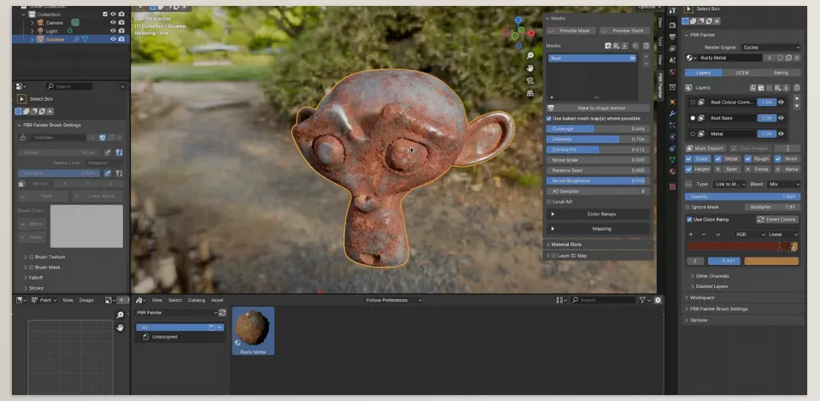Toggle fake user shield for Rusty Metal

tap(780, 57)
